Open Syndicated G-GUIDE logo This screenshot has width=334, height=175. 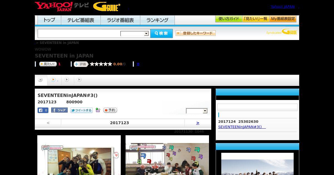(x=282, y=32)
